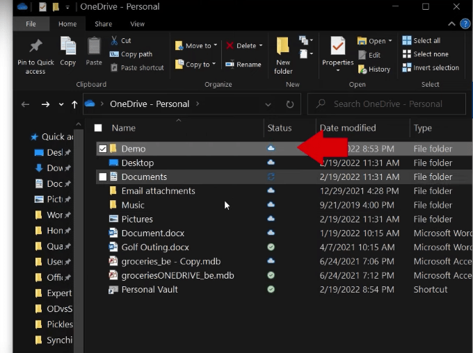This screenshot has width=473, height=353.
Task: Open the Delete dropdown arrow
Action: click(x=261, y=46)
